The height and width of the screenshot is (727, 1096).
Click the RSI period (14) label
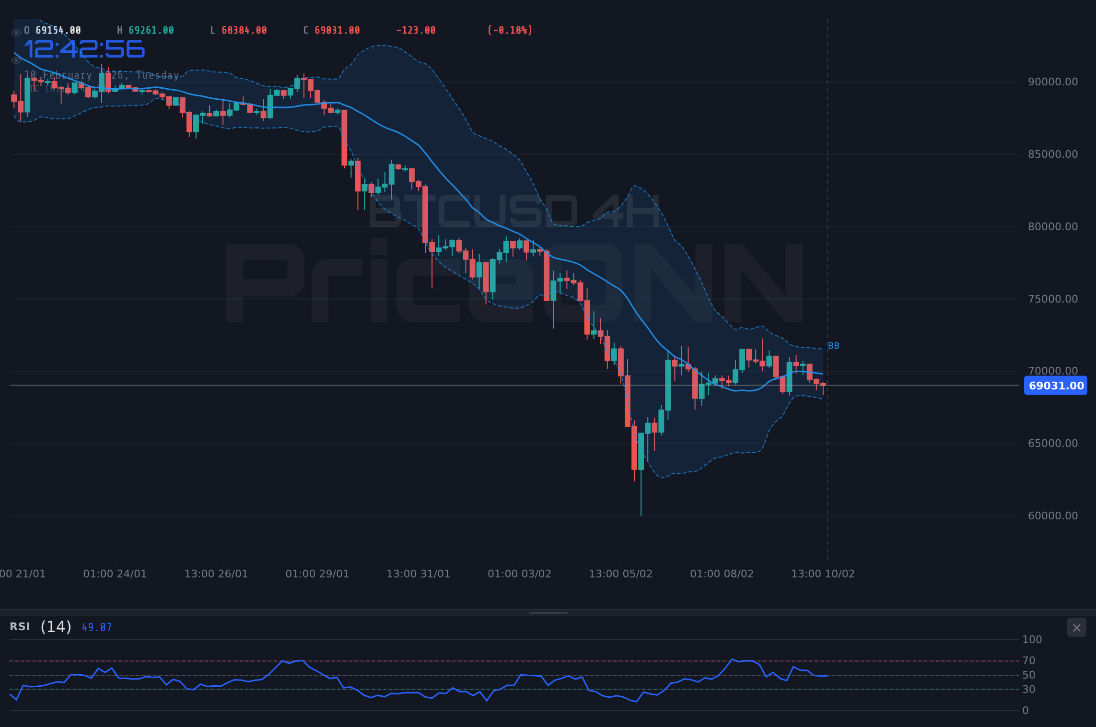point(56,626)
